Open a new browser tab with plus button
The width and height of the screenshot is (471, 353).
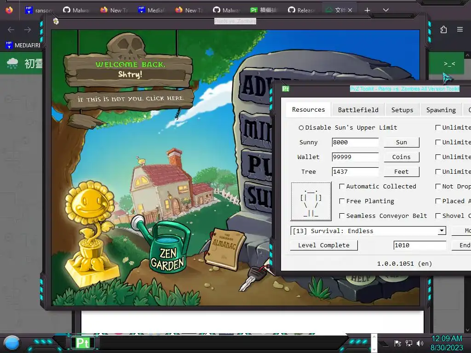click(x=367, y=10)
